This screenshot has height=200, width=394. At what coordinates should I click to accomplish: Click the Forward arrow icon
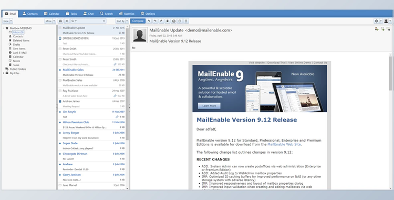[x=161, y=21]
